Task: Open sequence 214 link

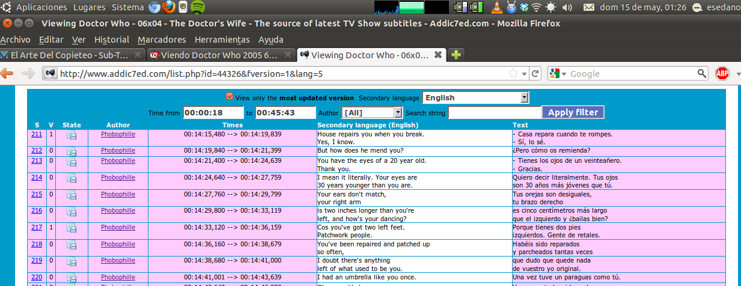Action: (x=37, y=177)
